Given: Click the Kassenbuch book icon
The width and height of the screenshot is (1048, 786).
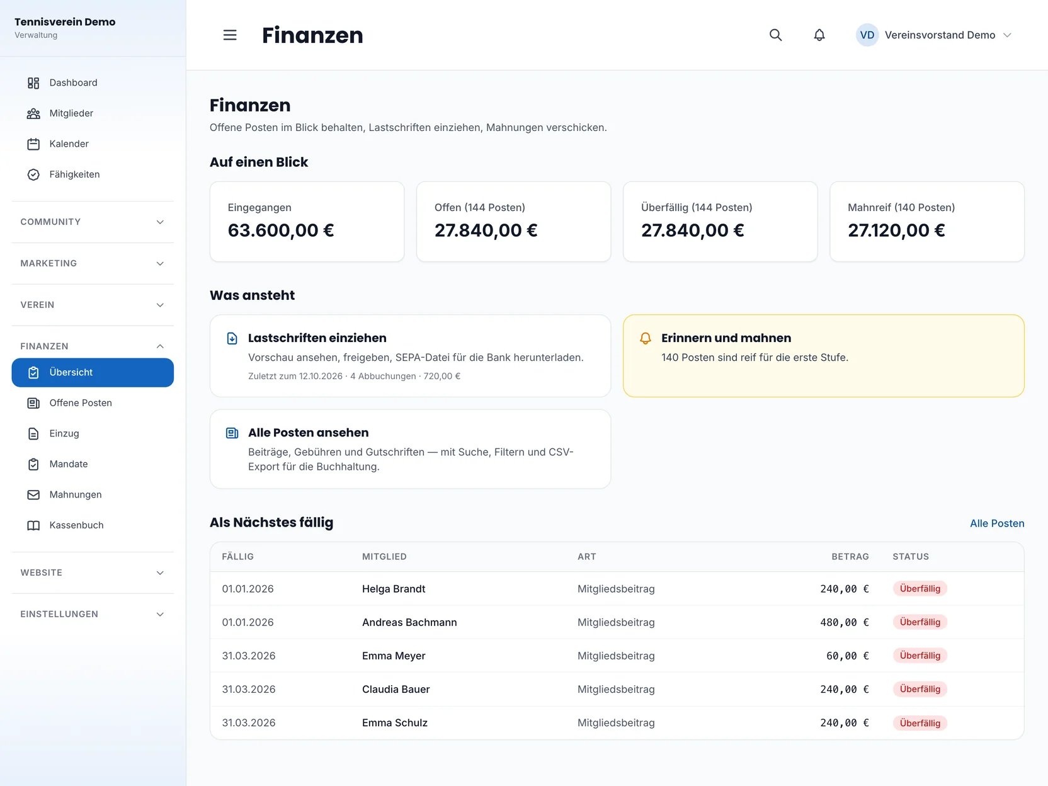Looking at the screenshot, I should (x=33, y=525).
